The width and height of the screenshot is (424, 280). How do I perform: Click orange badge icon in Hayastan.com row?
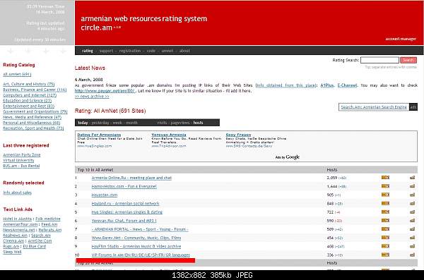tap(385, 195)
